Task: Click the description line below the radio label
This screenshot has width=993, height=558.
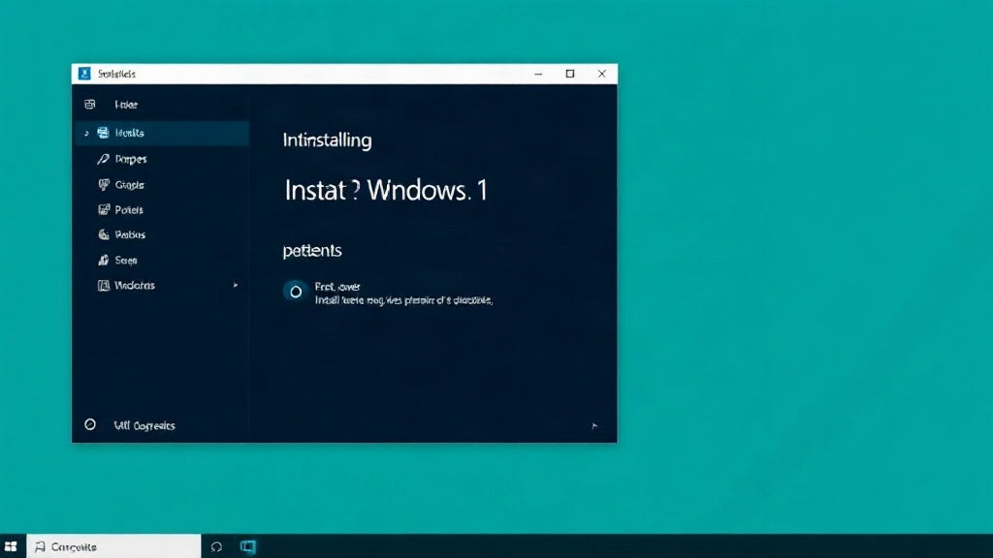Action: (403, 300)
